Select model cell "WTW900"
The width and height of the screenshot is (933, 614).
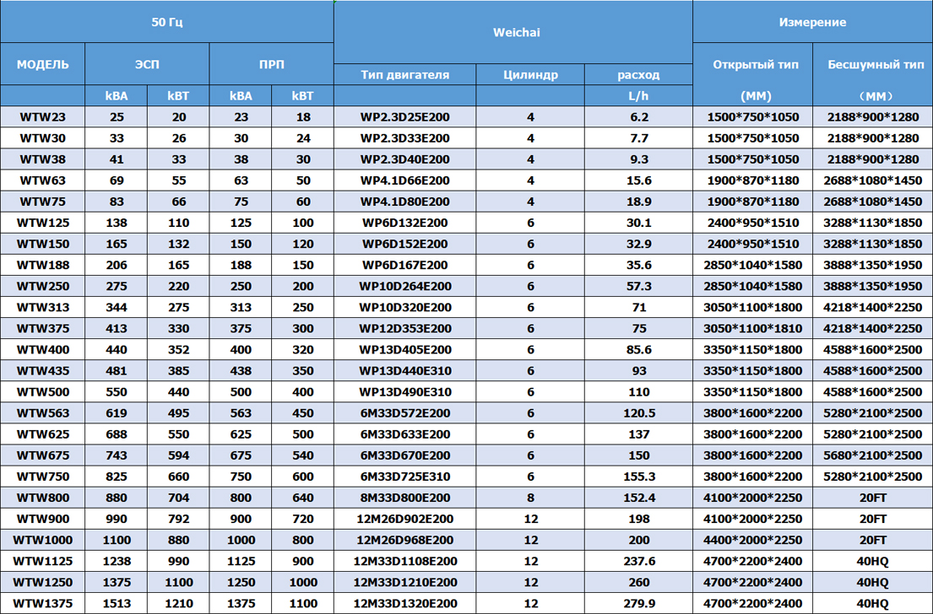point(43,519)
